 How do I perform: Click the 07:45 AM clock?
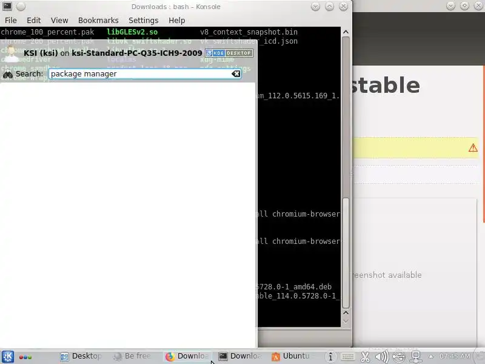pos(455,356)
